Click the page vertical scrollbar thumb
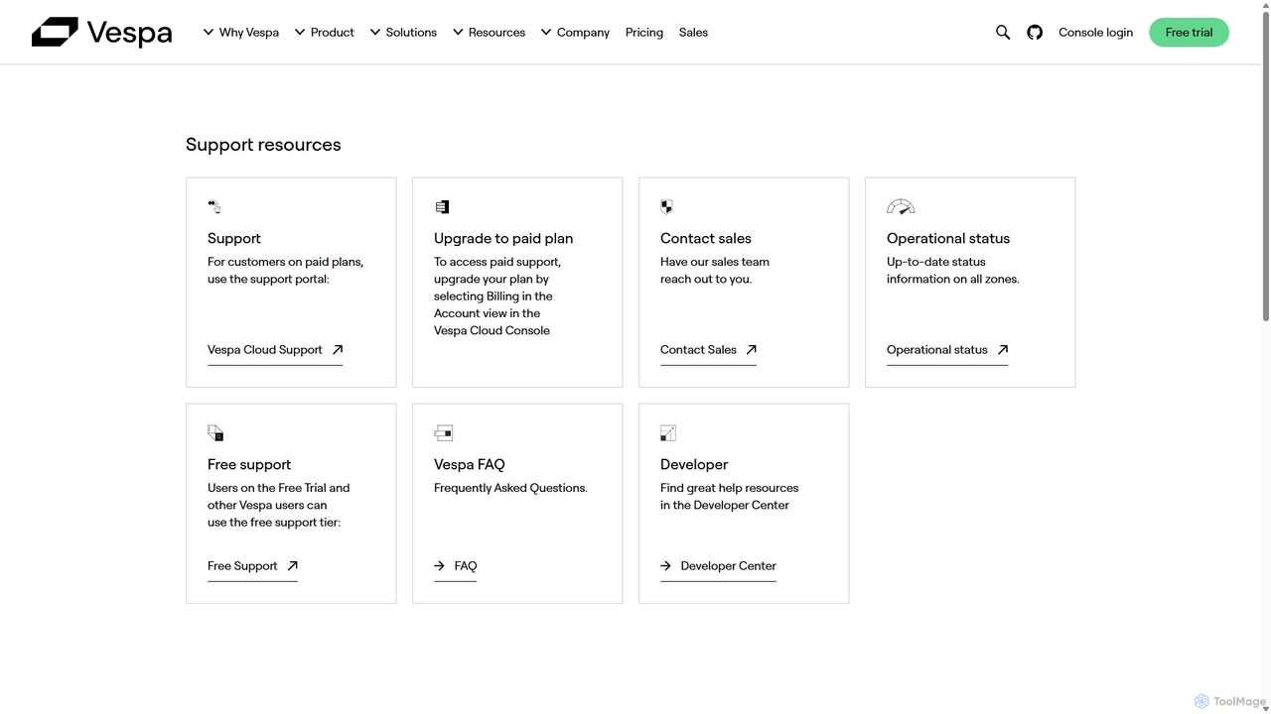The width and height of the screenshot is (1271, 714). point(1265,165)
